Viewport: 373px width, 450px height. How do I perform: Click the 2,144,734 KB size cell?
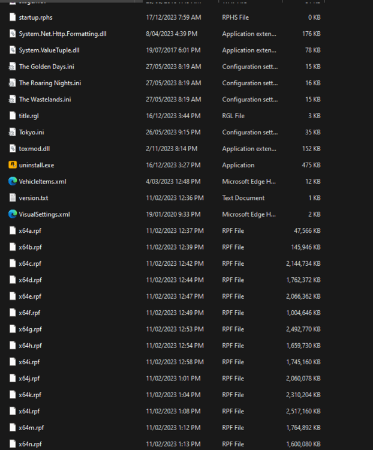(303, 263)
